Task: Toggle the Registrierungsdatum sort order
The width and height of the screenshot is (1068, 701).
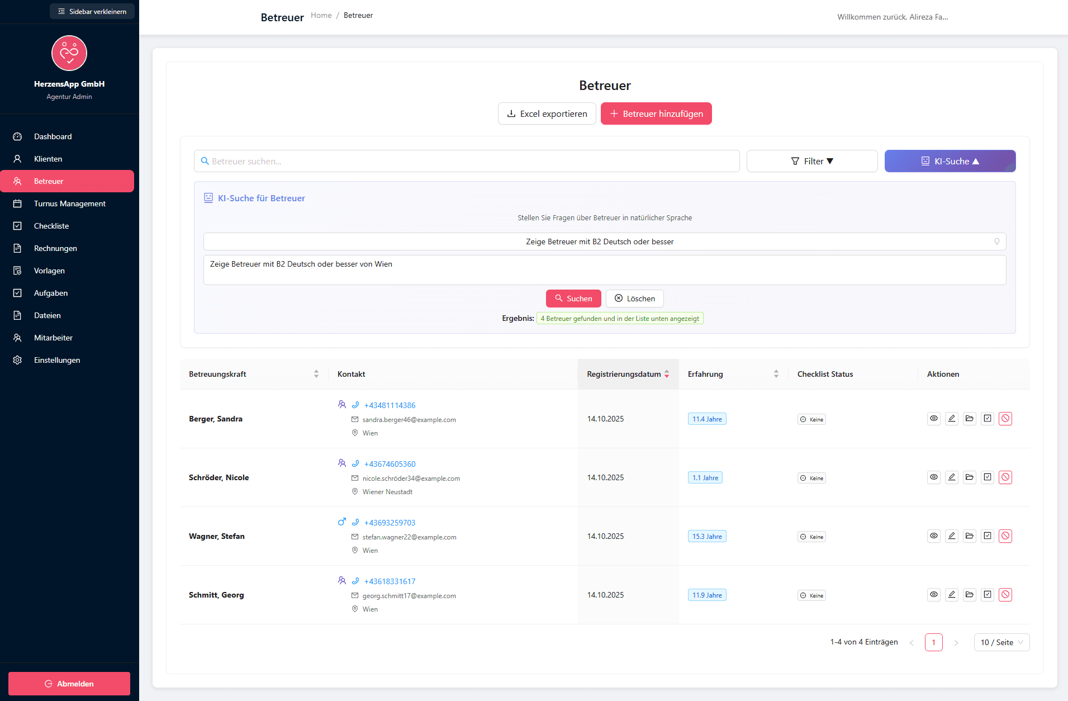Action: [x=666, y=374]
